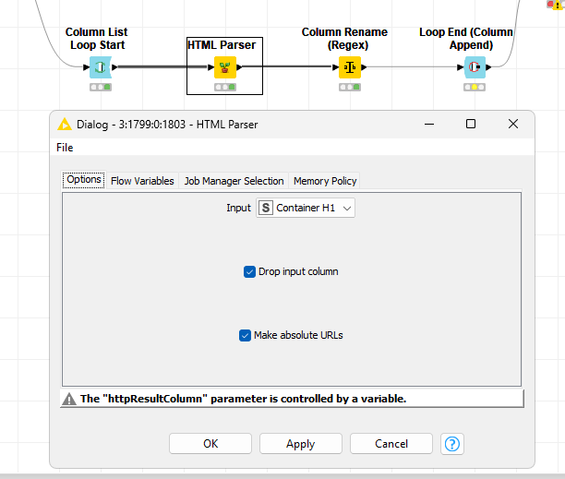Click the Cancel button
This screenshot has height=479, width=565.
391,444
